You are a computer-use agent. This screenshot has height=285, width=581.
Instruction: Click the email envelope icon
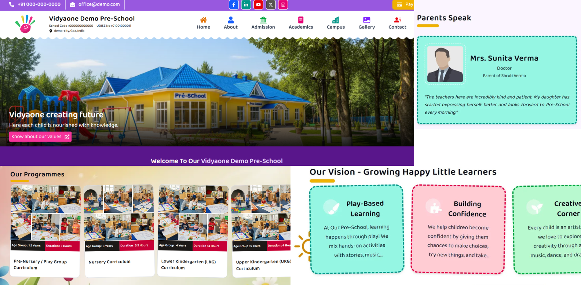73,4
